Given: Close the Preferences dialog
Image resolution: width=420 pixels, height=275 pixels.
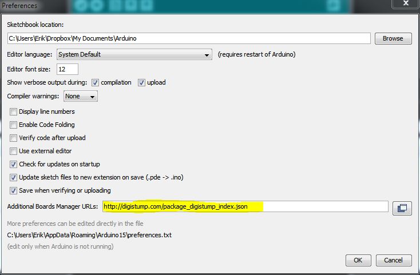Looking at the screenshot, I should pos(406,3).
